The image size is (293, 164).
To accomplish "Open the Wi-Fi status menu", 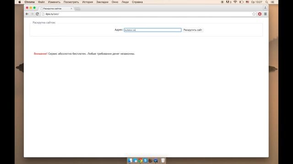I will point(235,2).
